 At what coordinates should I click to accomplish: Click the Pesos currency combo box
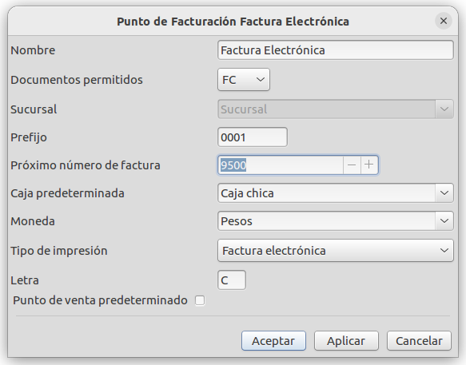pyautogui.click(x=327, y=221)
